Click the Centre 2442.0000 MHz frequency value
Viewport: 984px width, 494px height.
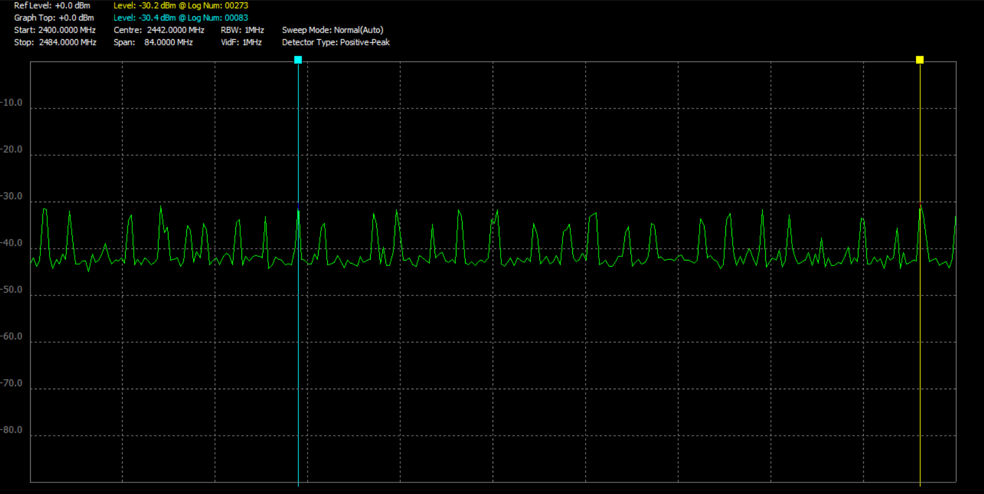click(x=159, y=30)
